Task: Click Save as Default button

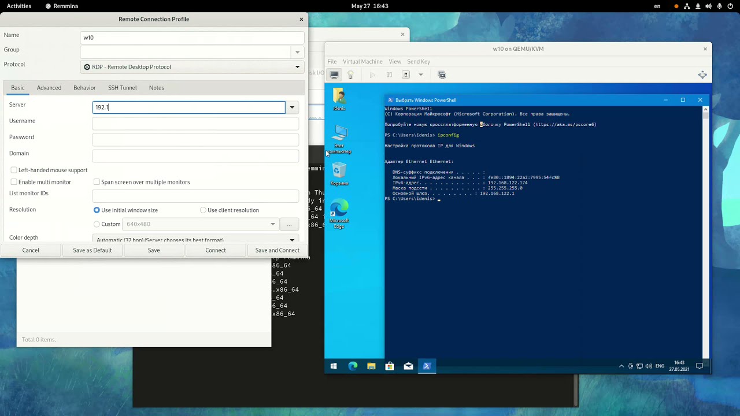Action: (92, 250)
